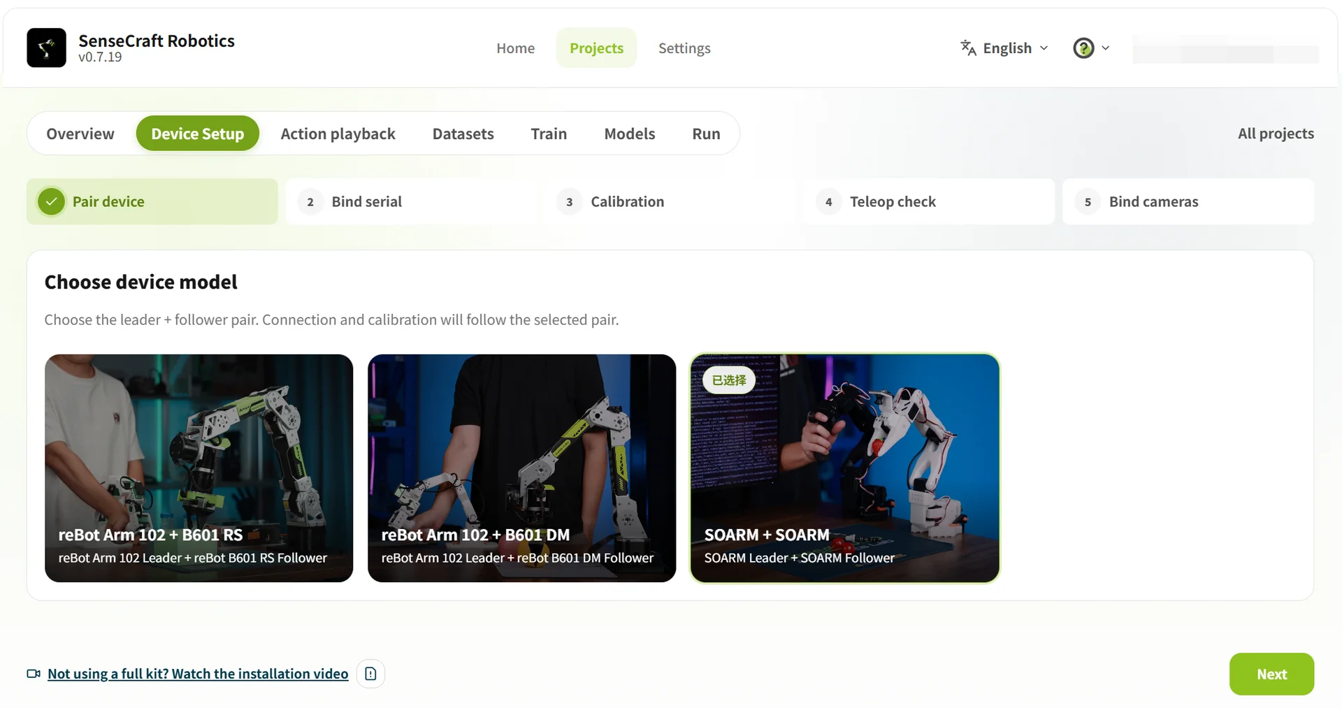
Task: Switch to the Overview tab
Action: click(80, 133)
